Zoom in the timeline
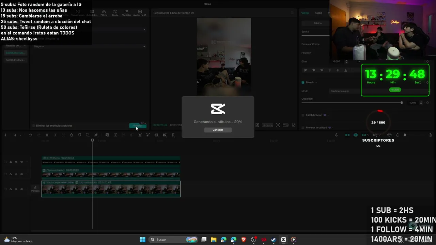Image resolution: width=436 pixels, height=245 pixels. tap(430, 135)
